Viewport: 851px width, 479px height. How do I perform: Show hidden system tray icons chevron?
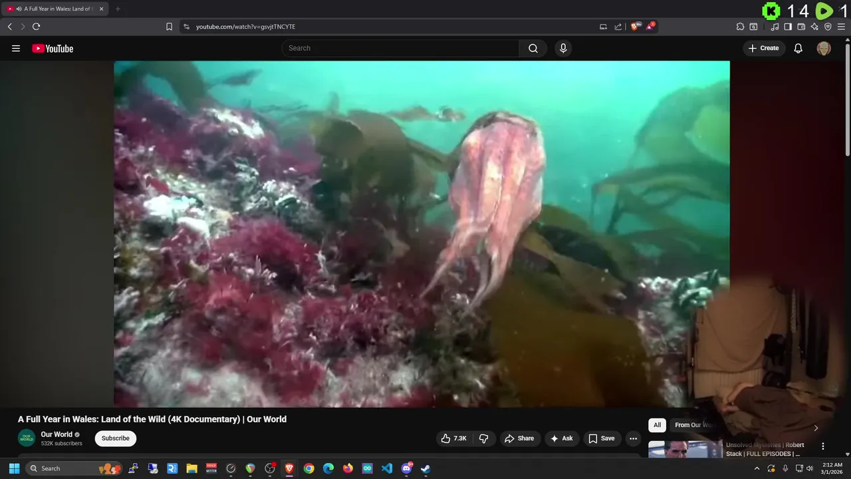[757, 468]
